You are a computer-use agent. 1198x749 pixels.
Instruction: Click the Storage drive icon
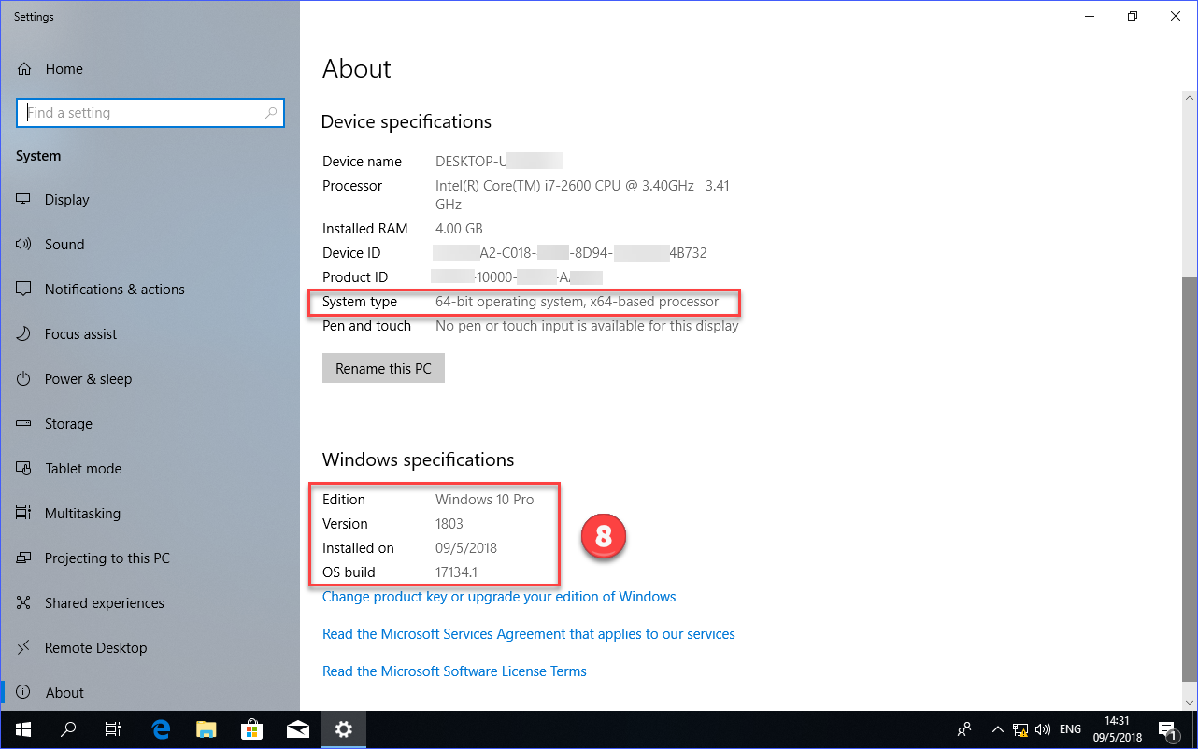pyautogui.click(x=24, y=424)
